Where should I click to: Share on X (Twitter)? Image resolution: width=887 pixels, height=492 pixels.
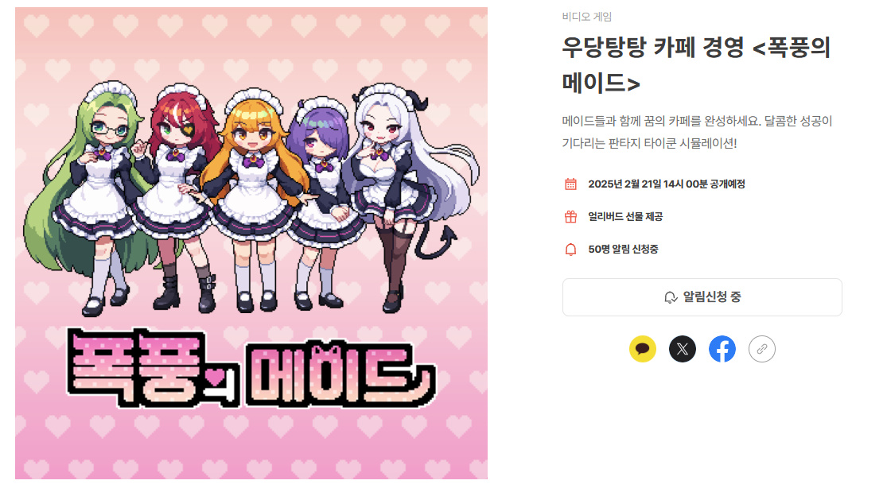[683, 349]
